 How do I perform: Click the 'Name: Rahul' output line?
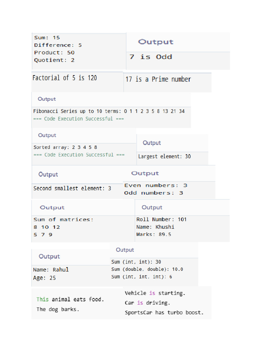(x=51, y=270)
